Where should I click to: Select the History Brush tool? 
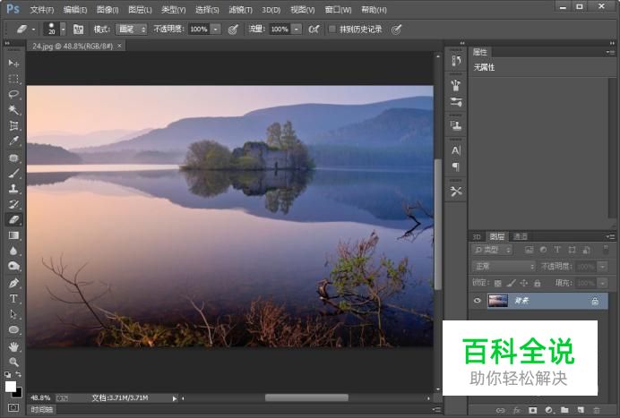tap(13, 204)
